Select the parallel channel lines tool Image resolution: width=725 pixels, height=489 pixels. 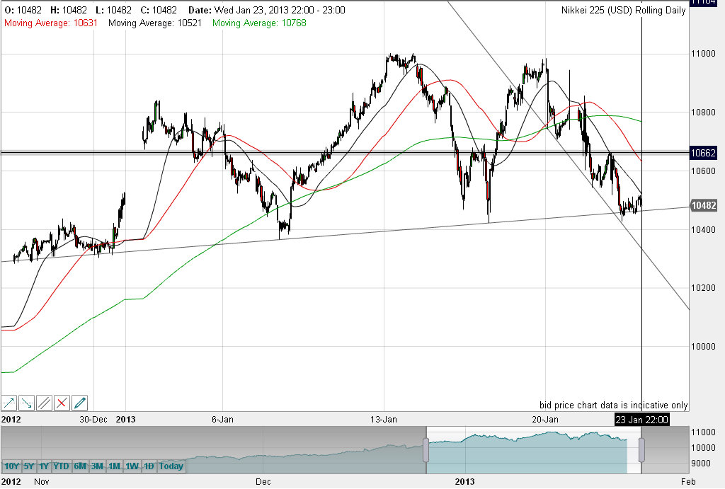tap(44, 403)
